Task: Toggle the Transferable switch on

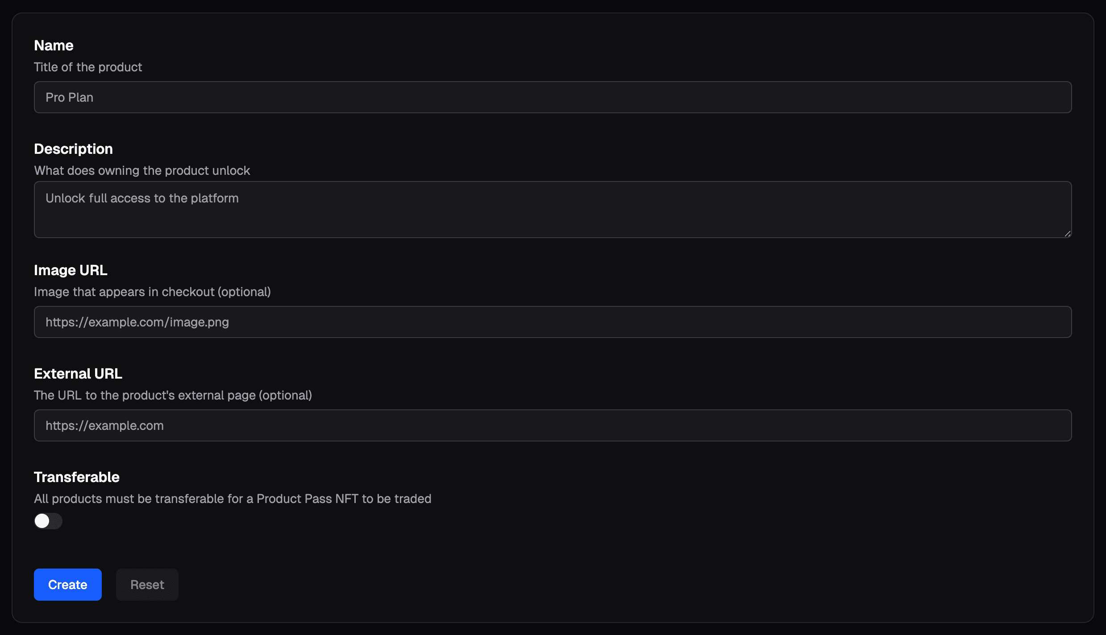Action: [48, 520]
